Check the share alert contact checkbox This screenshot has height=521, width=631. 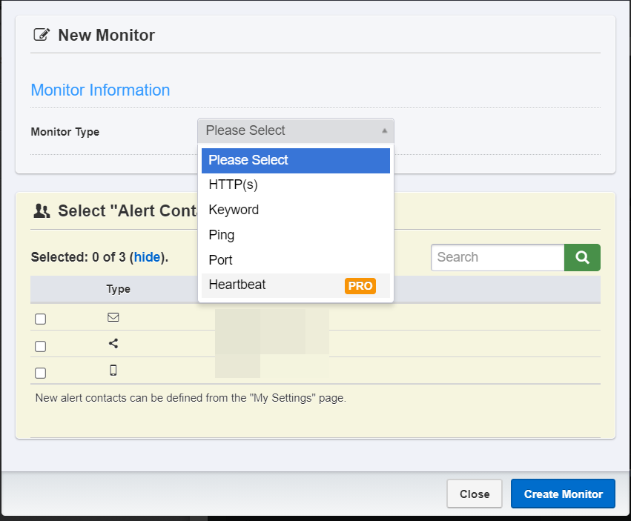40,346
